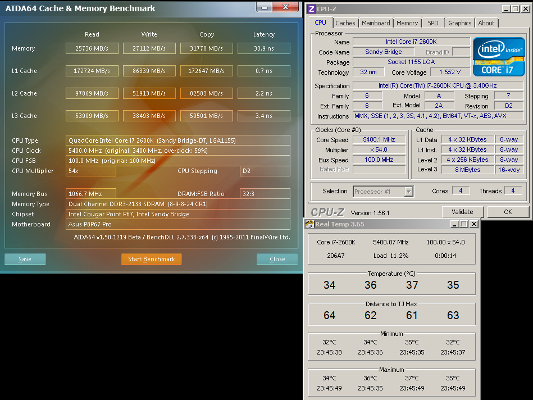Screen dimensions: 533x400
Task: Click the Technology 32 nm field
Action: click(368, 72)
